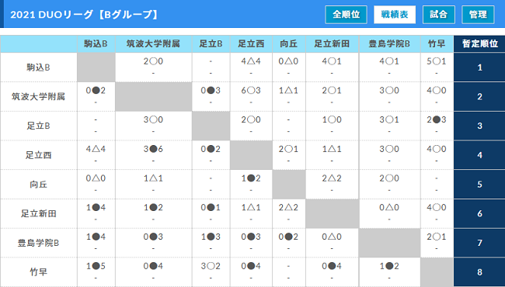Viewport: 505px width, 287px height.
Task: Select the 戦績表 tab
Action: pos(395,15)
